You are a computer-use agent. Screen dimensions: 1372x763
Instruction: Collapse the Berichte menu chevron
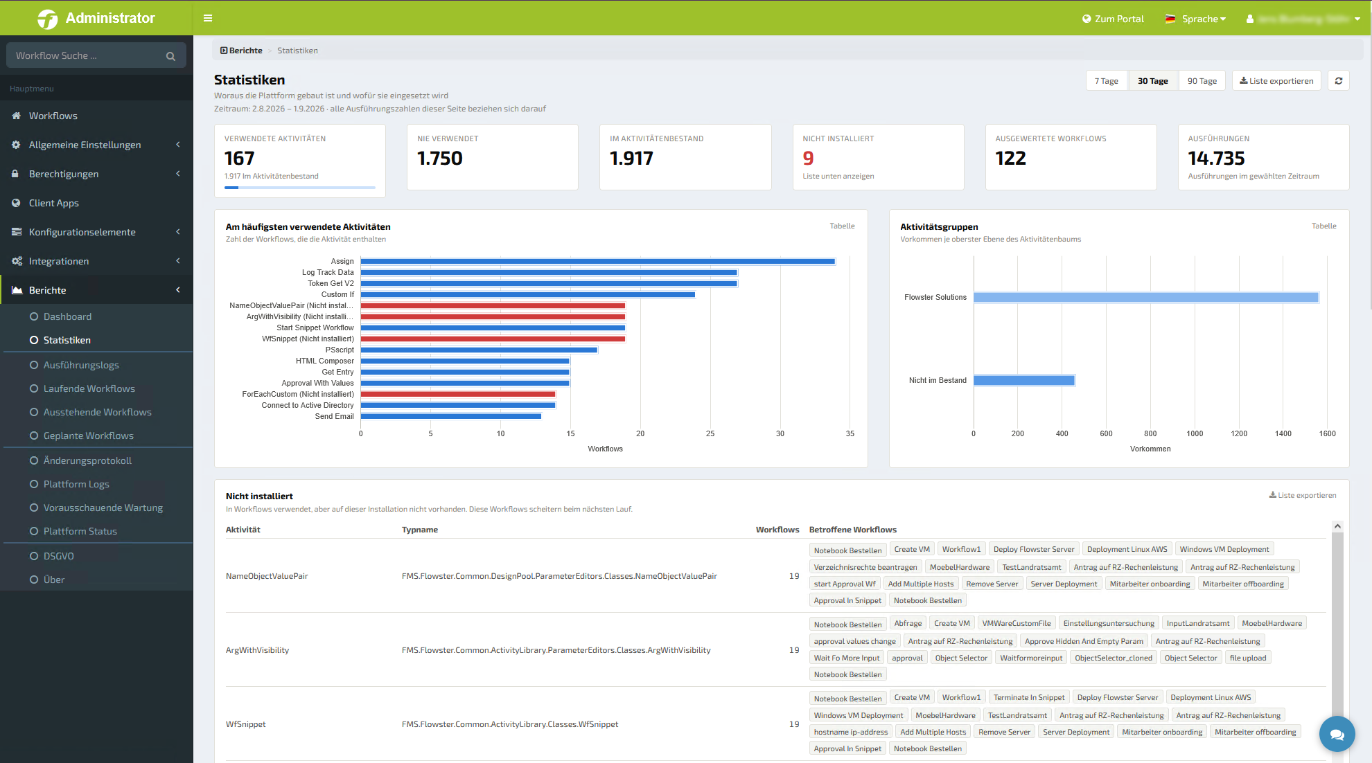(x=178, y=290)
